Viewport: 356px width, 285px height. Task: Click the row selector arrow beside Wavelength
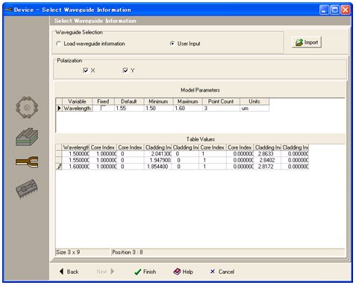pyautogui.click(x=59, y=108)
